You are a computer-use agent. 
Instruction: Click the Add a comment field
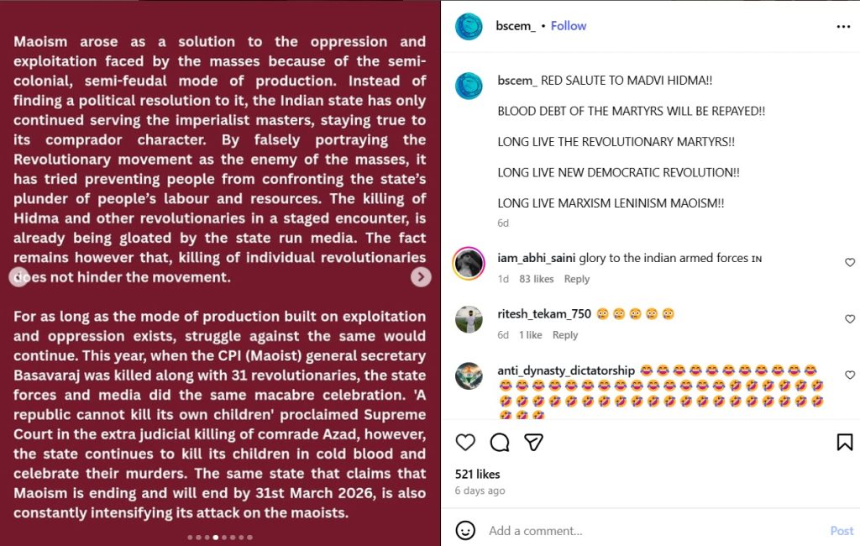point(638,531)
